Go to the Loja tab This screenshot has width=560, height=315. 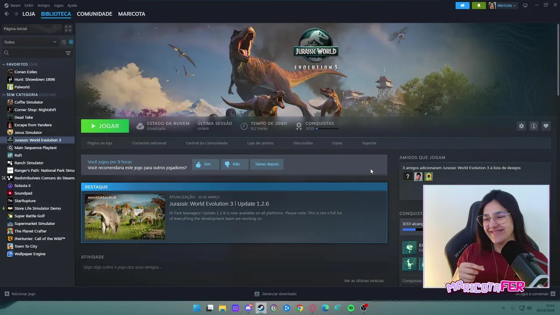(x=28, y=14)
